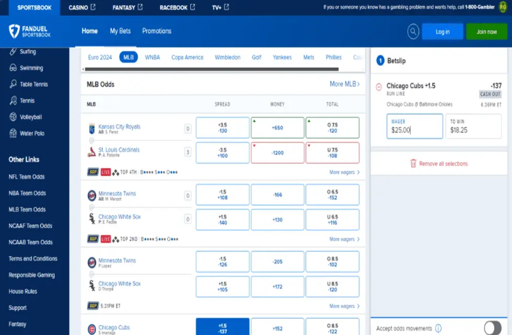Open the Promotions page
Viewport: 512px width, 335px height.
[157, 31]
